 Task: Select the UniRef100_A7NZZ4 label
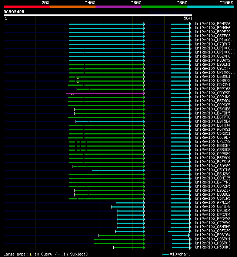click(213, 203)
